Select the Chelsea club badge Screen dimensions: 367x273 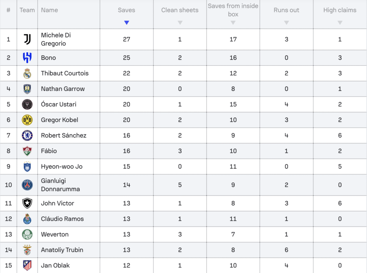point(27,135)
